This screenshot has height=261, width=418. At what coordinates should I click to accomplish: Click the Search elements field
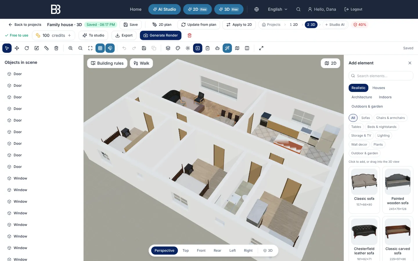(x=381, y=76)
